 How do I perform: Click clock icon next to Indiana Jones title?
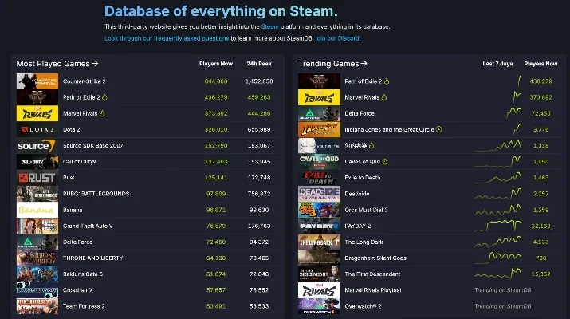tap(439, 129)
